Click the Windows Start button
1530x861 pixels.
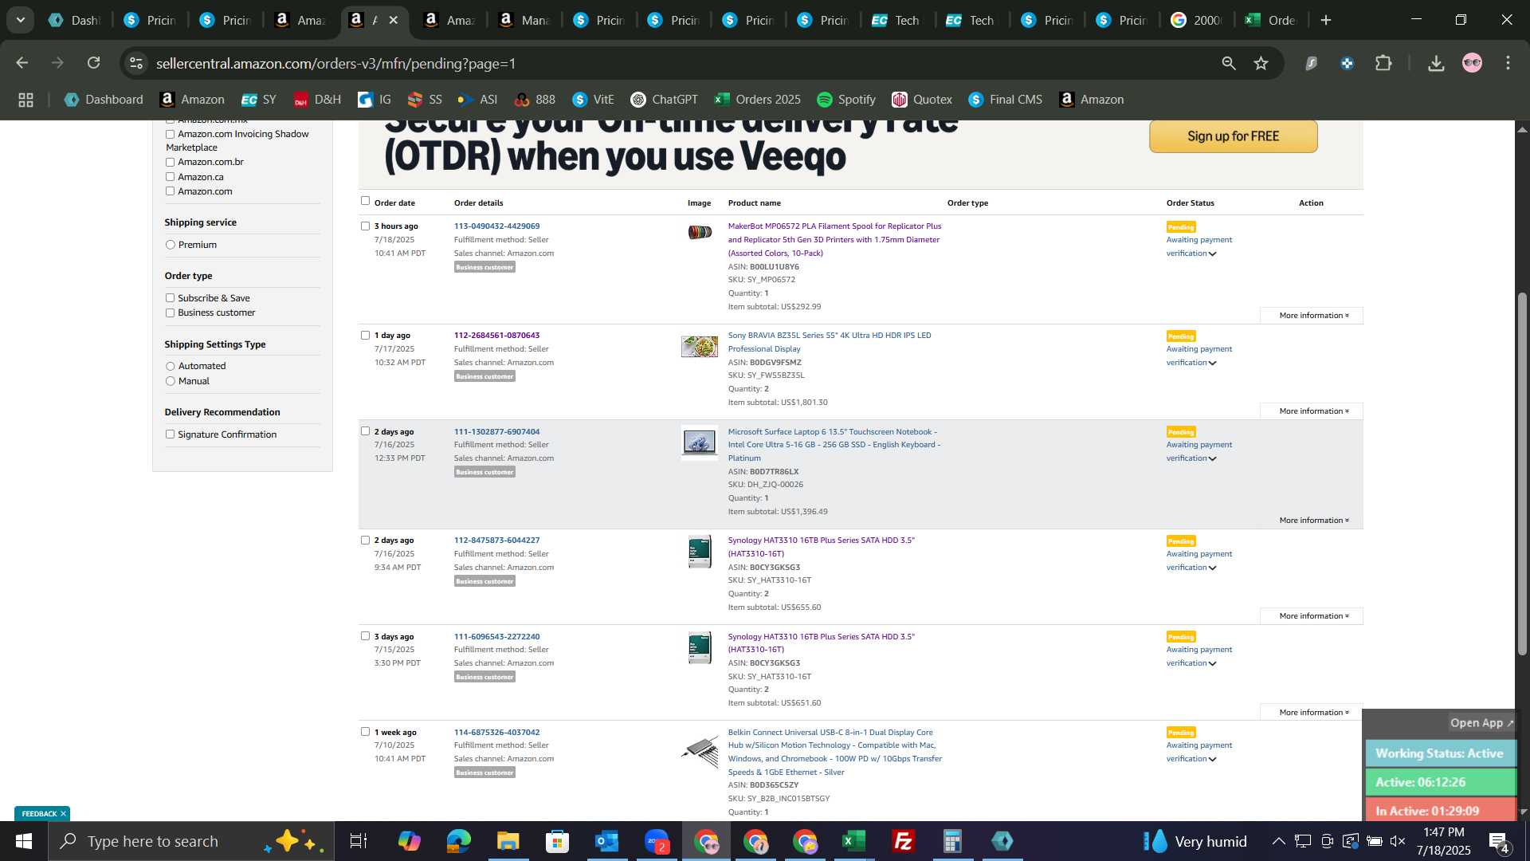(x=24, y=841)
